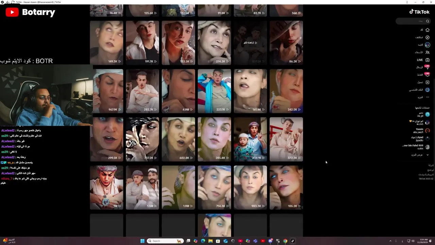Open the video with 438.1K views
This screenshot has height=245, width=435.
pyautogui.click(x=250, y=139)
